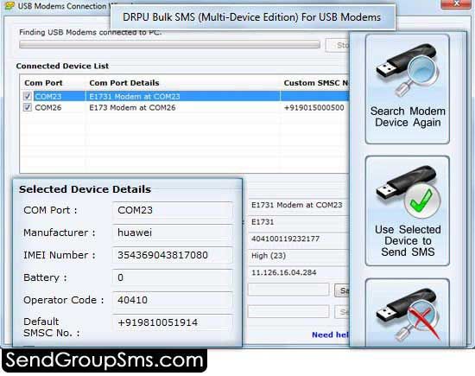This screenshot has height=376, width=475.
Task: Toggle the COM23 checkbox
Action: pyautogui.click(x=28, y=96)
